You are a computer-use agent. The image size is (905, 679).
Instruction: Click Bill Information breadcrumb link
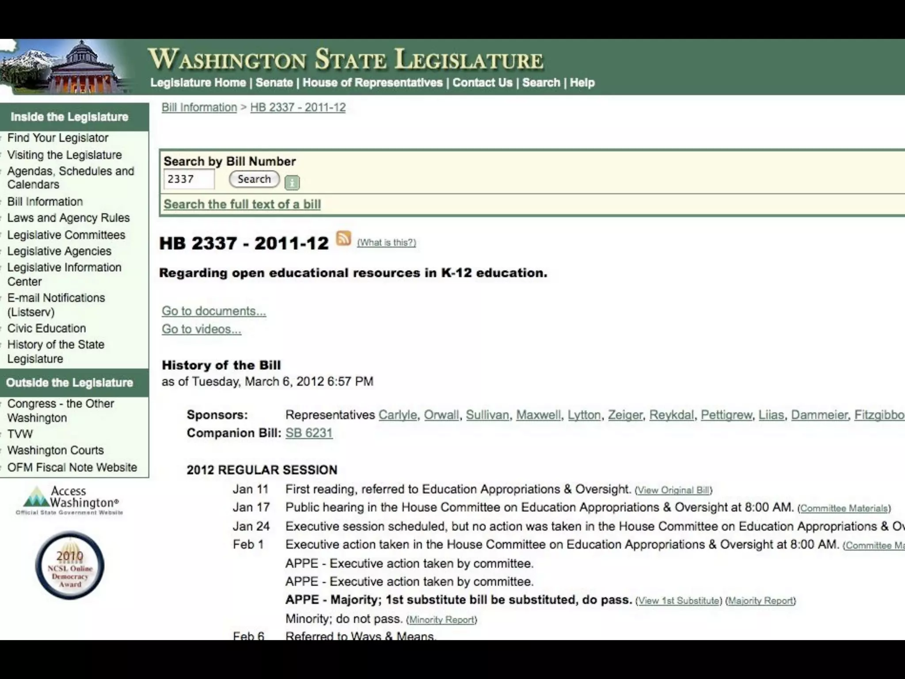tap(199, 107)
